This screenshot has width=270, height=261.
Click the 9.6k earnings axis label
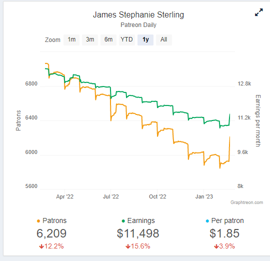(x=243, y=152)
